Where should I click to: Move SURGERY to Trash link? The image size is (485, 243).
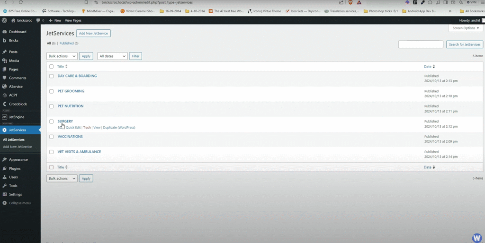(x=87, y=128)
